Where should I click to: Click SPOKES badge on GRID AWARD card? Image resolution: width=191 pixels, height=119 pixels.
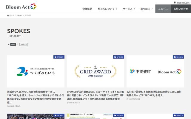(x=118, y=57)
